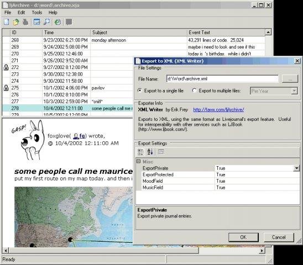Click the magnifying glass search icon
The height and width of the screenshot is (265, 303).
46,22
